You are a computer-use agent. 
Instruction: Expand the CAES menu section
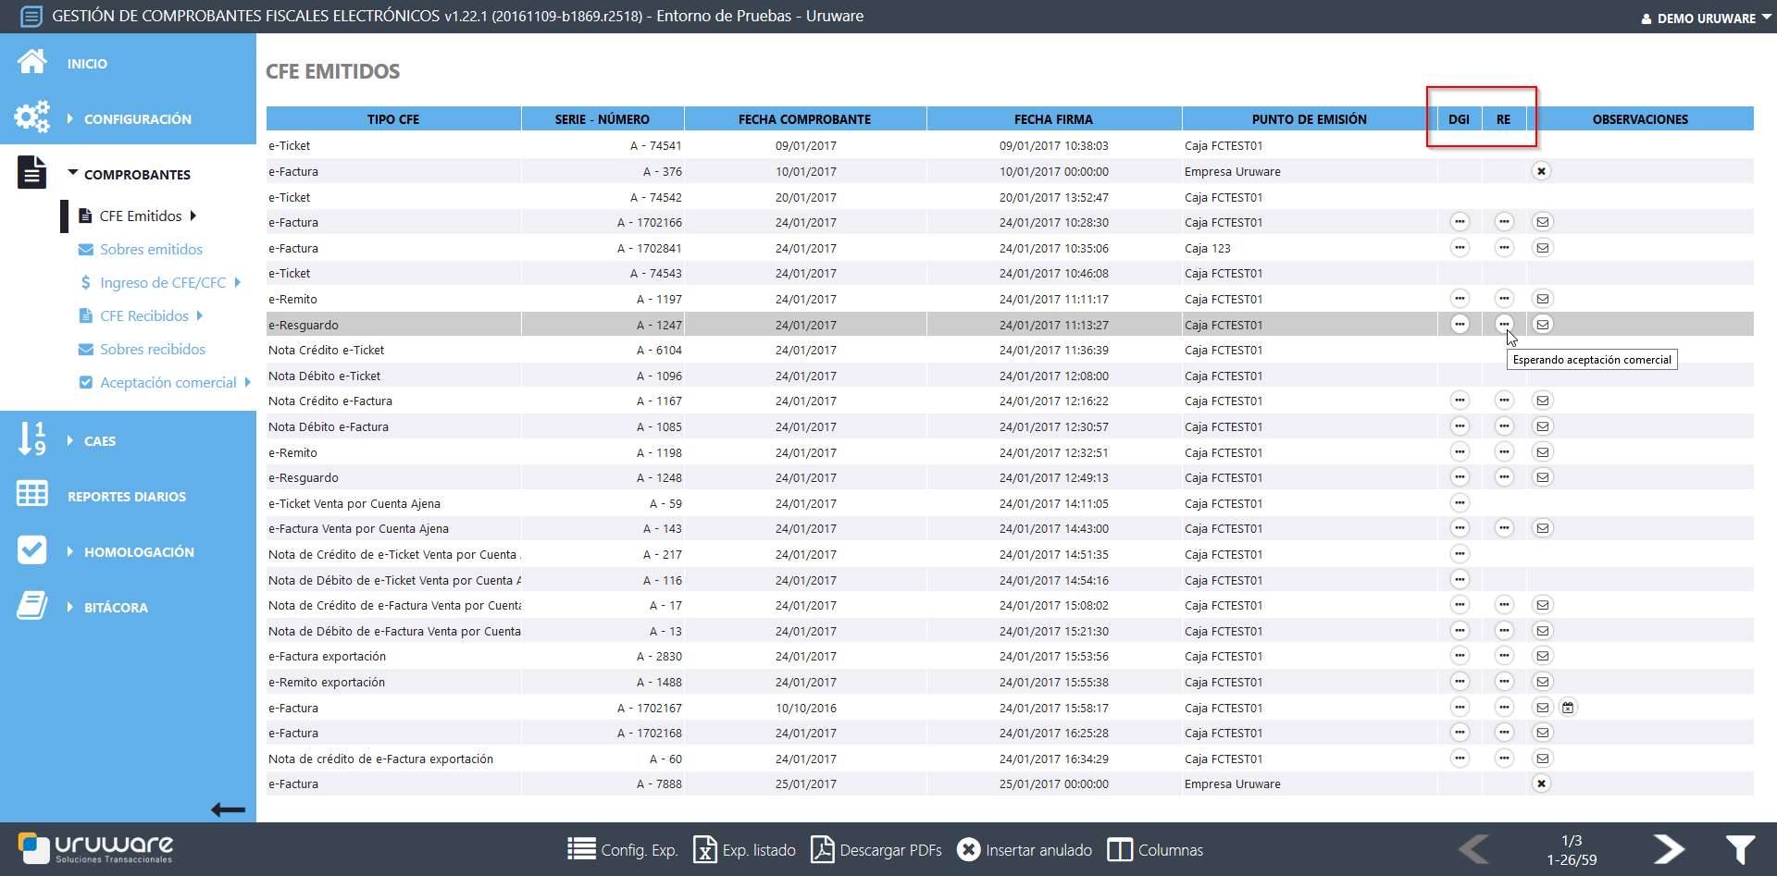coord(99,441)
